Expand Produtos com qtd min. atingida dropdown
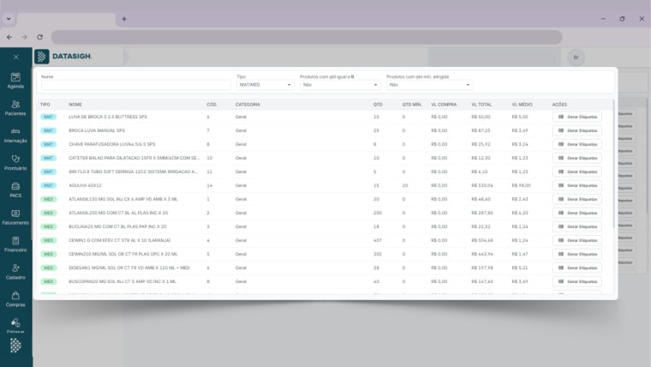Screen dimensions: 651x367 coord(429,85)
